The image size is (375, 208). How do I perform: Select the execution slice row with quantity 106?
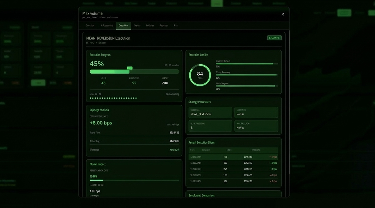(233, 157)
